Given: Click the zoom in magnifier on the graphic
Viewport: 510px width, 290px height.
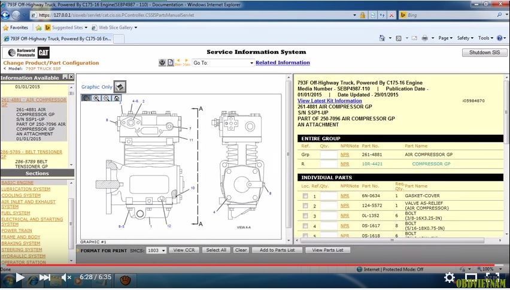Looking at the screenshot, I should point(96,98).
